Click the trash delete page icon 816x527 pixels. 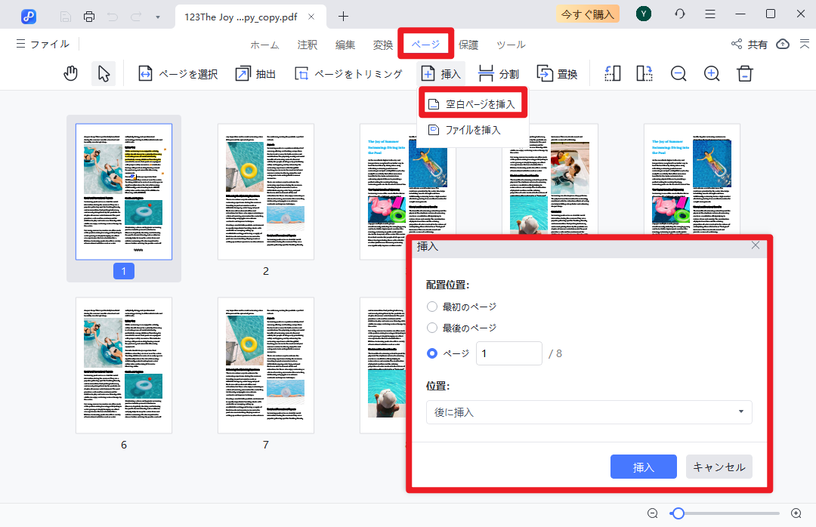click(745, 73)
